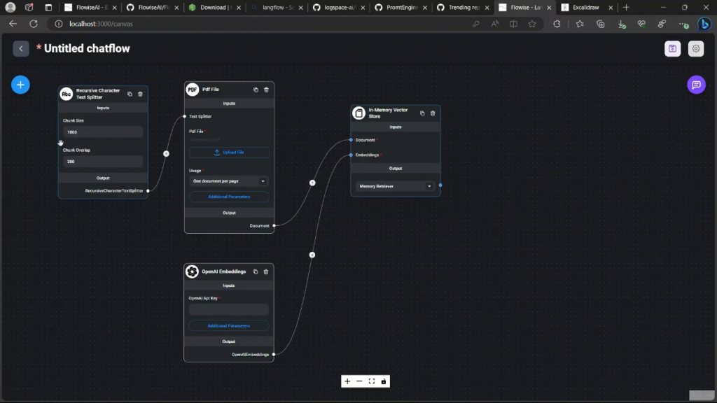
Task: Remove edge between Text Splitter and Pdf File
Action: coord(167,153)
